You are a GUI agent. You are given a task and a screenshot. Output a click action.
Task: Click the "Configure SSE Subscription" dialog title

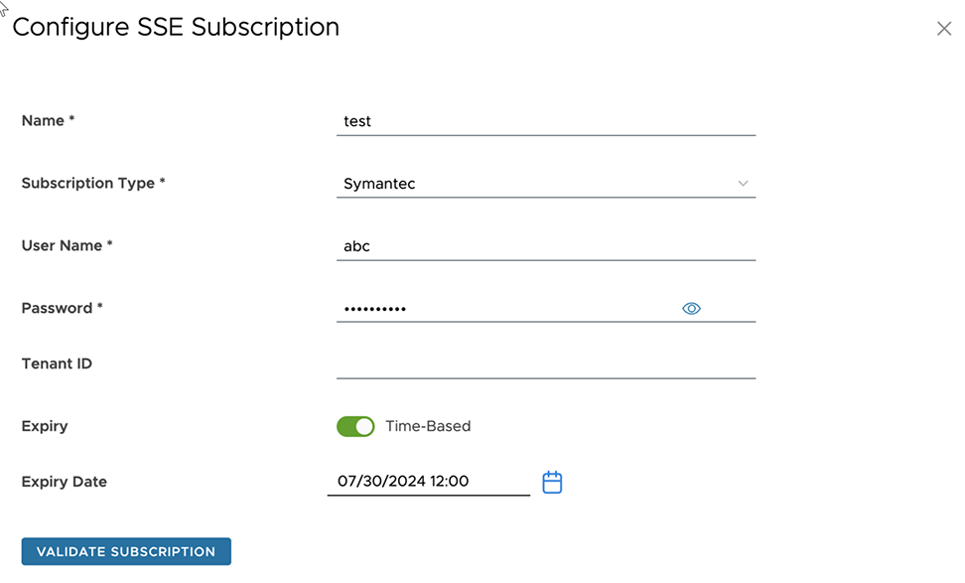[x=176, y=28]
